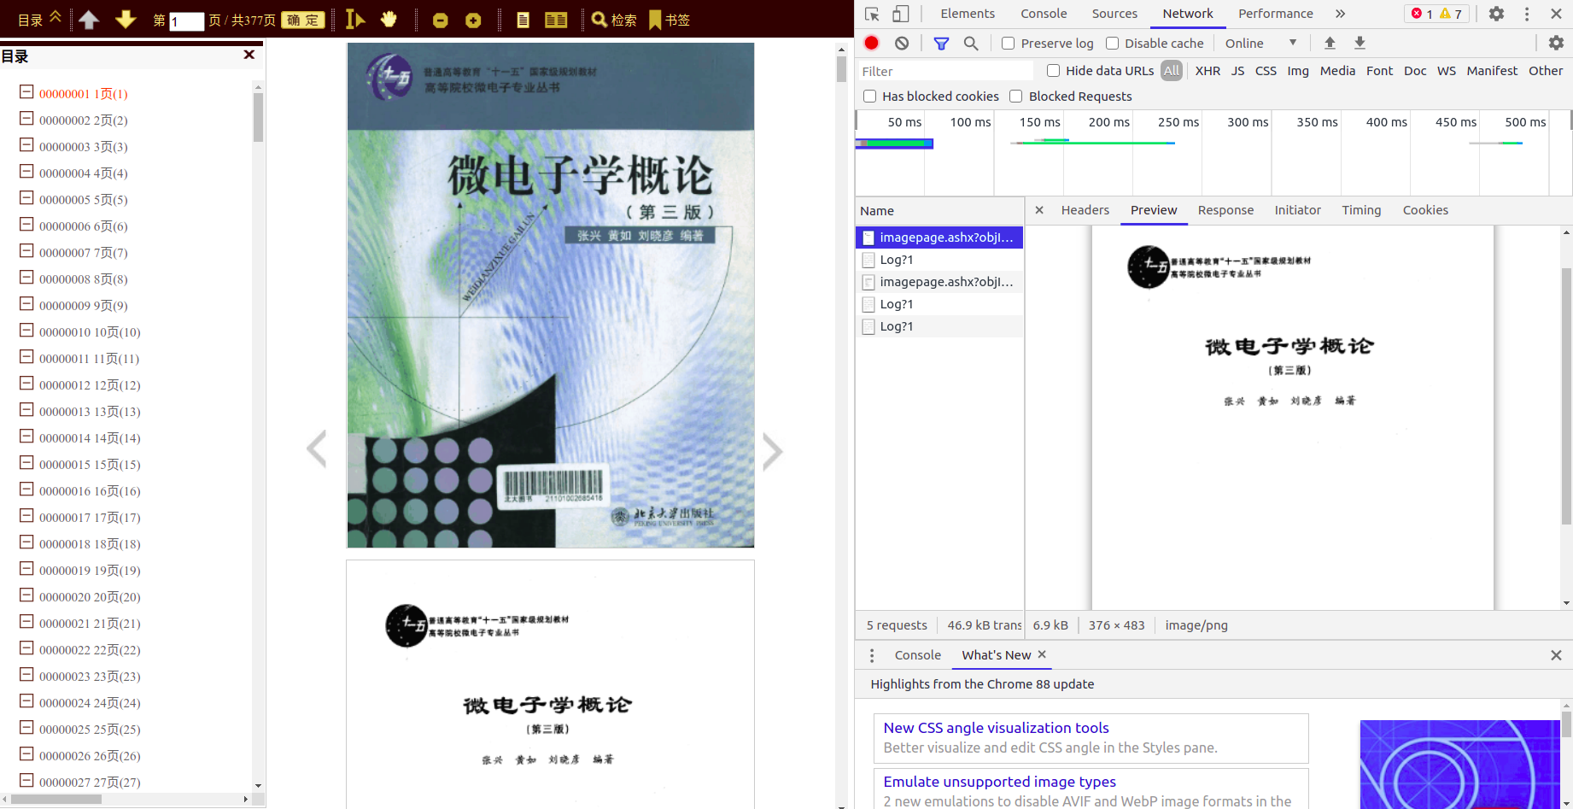Check Hide data URLs

(x=1053, y=71)
